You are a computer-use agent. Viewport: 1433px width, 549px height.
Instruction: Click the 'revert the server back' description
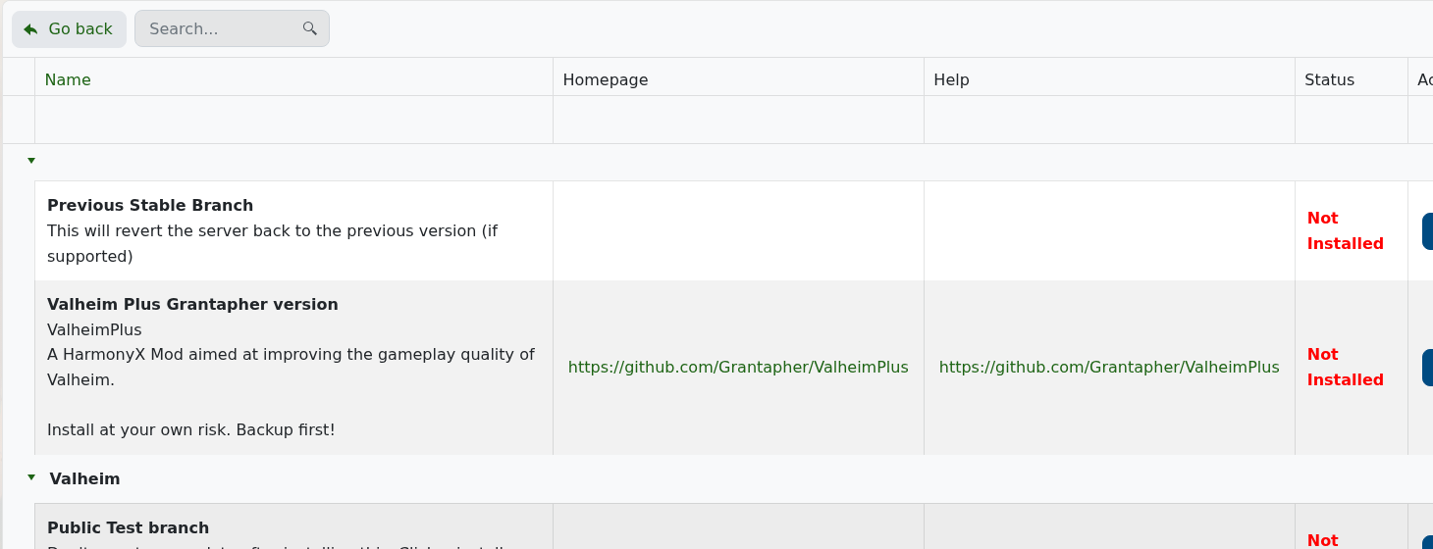(x=272, y=244)
